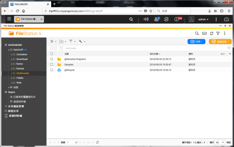Viewport: 234px width, 147px height.
Task: Open the File Station filter funnel
Action: pyautogui.click(x=218, y=33)
